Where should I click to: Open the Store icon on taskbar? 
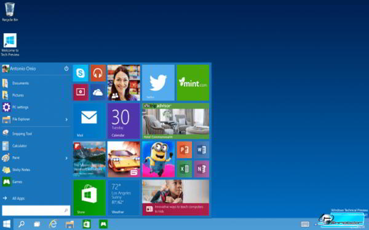coord(87,224)
